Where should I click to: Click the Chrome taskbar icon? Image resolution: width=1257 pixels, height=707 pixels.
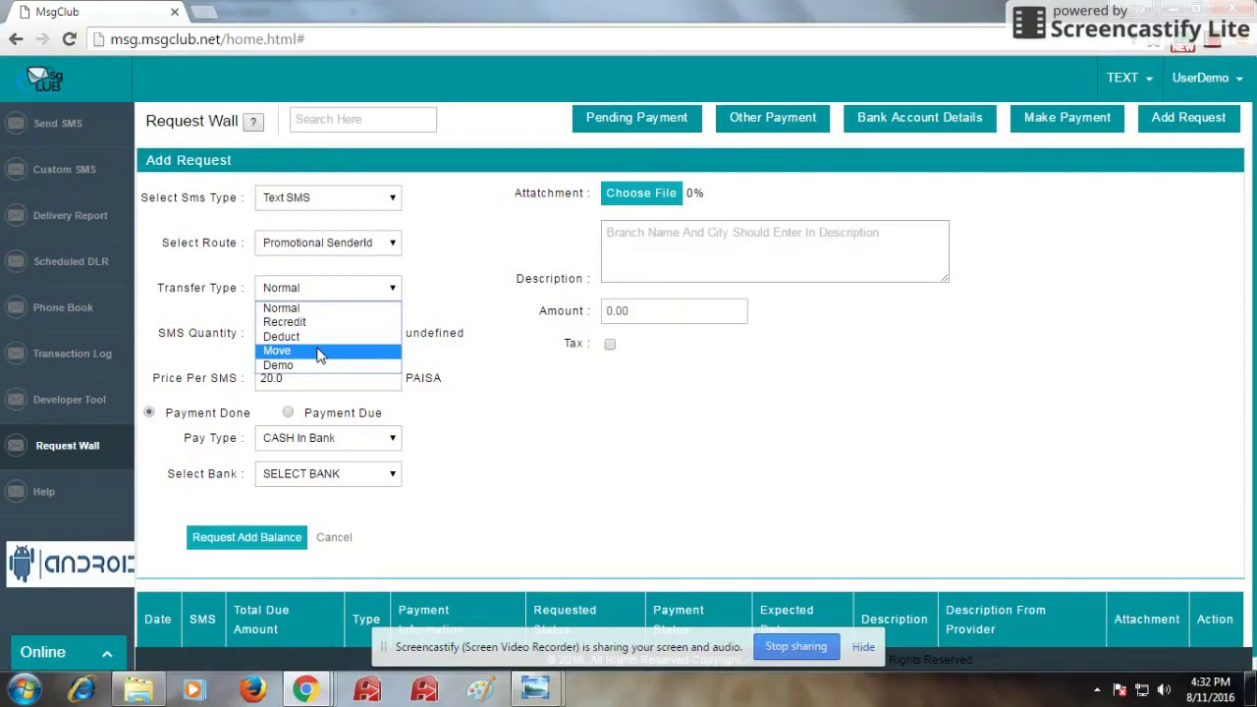[x=306, y=689]
